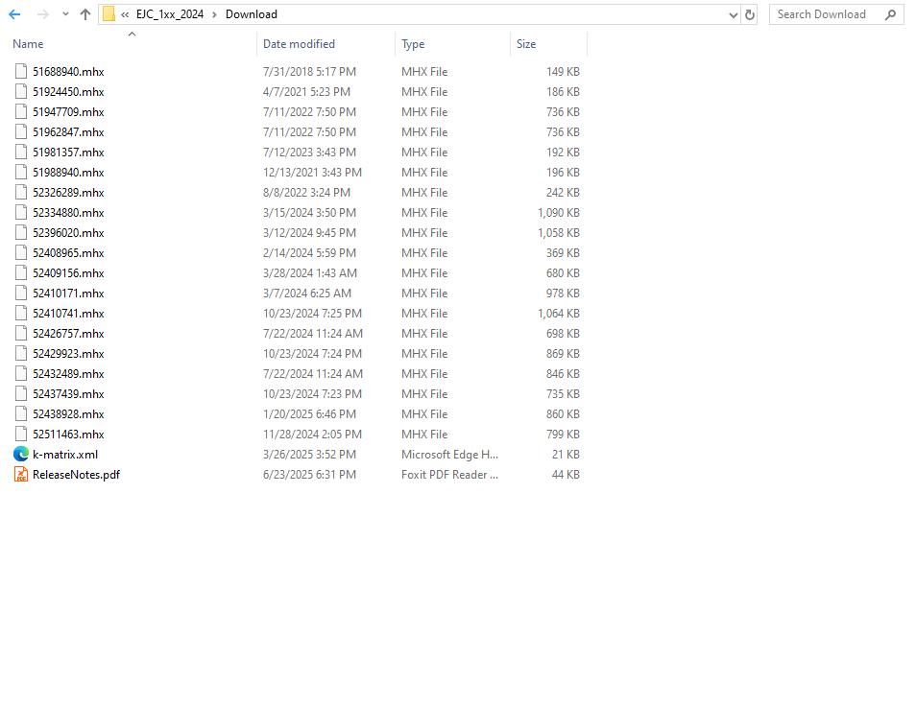The height and width of the screenshot is (705, 916).
Task: Click the 44 KB size value
Action: point(566,475)
